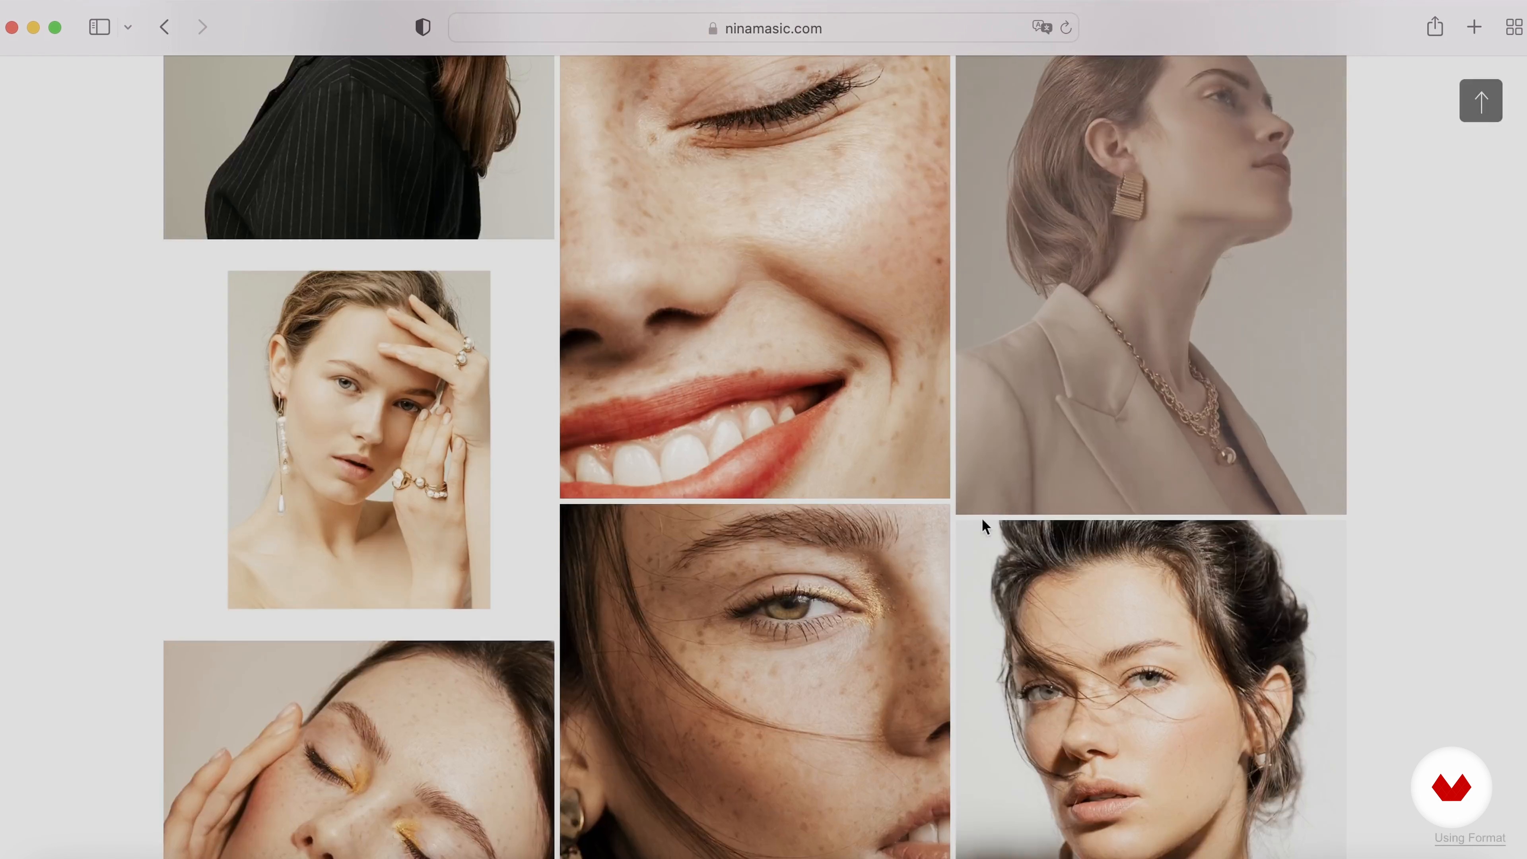Go forward with the forward arrow

point(202,27)
